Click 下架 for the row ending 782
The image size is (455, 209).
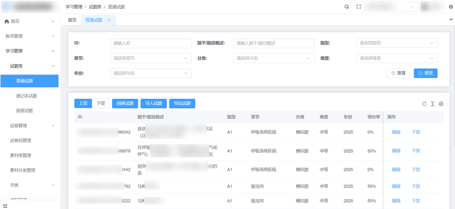click(416, 186)
